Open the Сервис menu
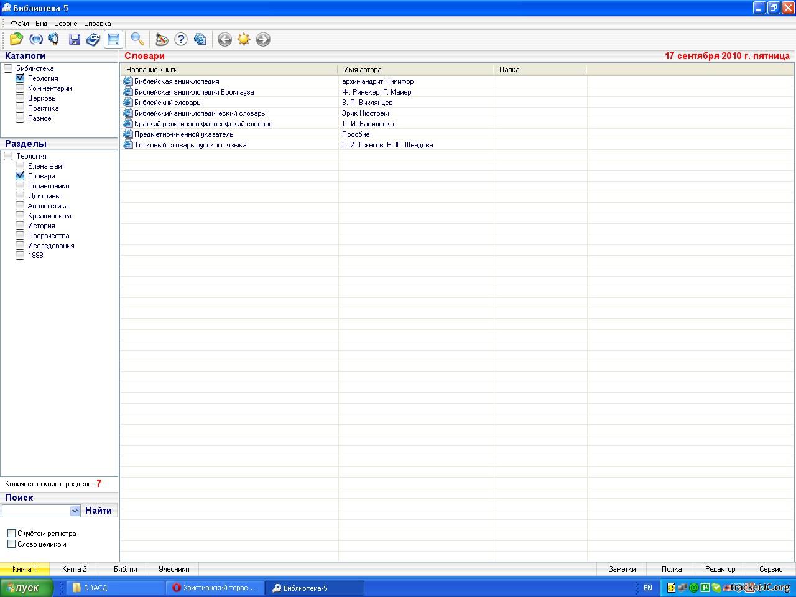Screen dimensions: 796x597 click(65, 24)
